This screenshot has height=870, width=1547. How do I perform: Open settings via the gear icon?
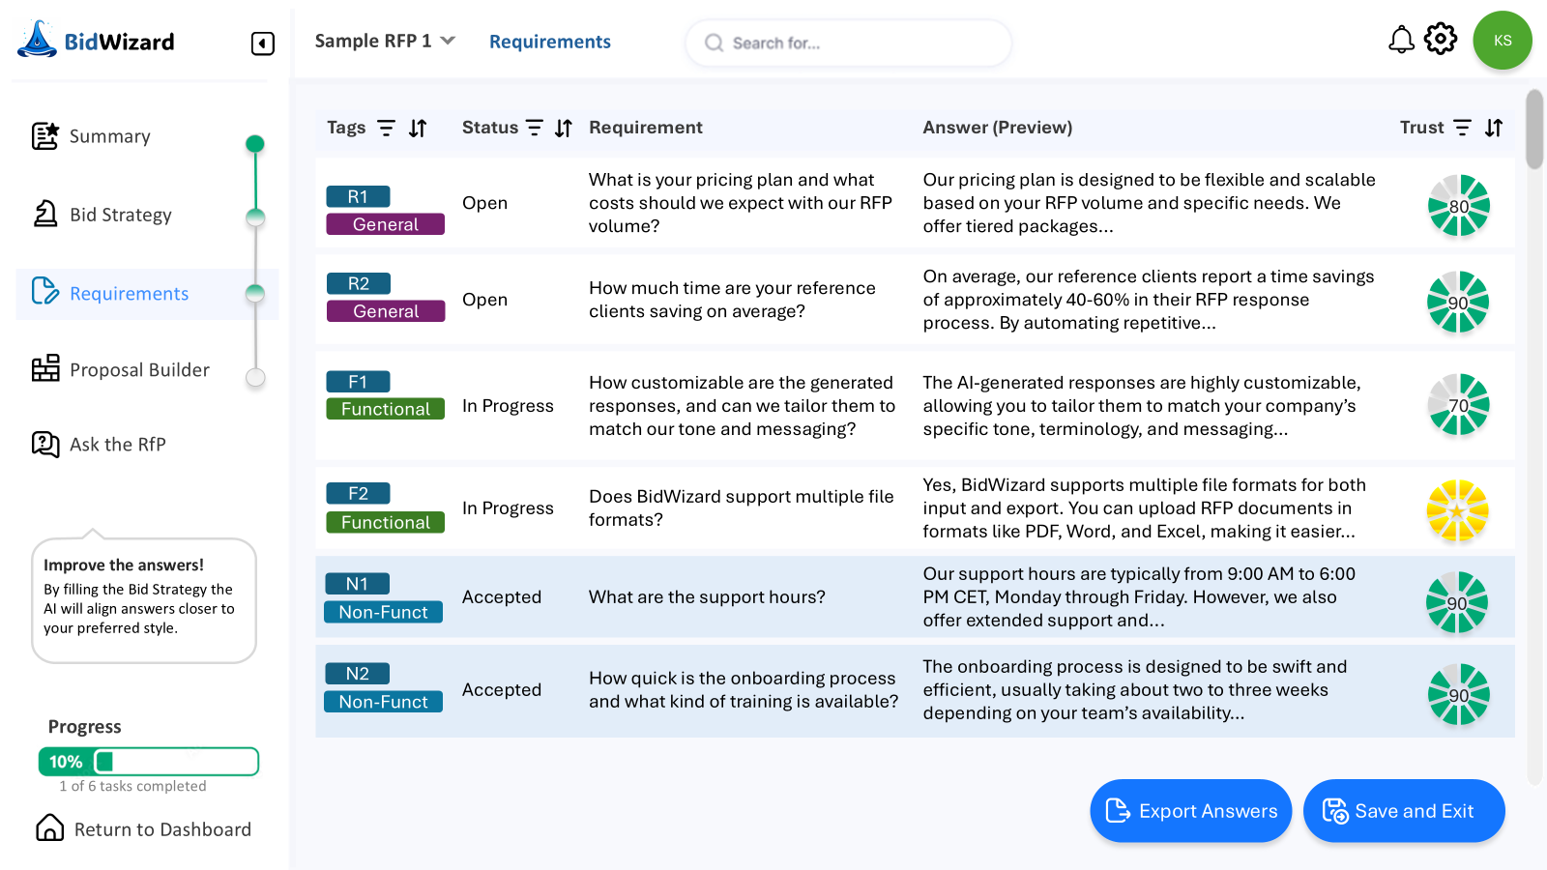tap(1440, 39)
